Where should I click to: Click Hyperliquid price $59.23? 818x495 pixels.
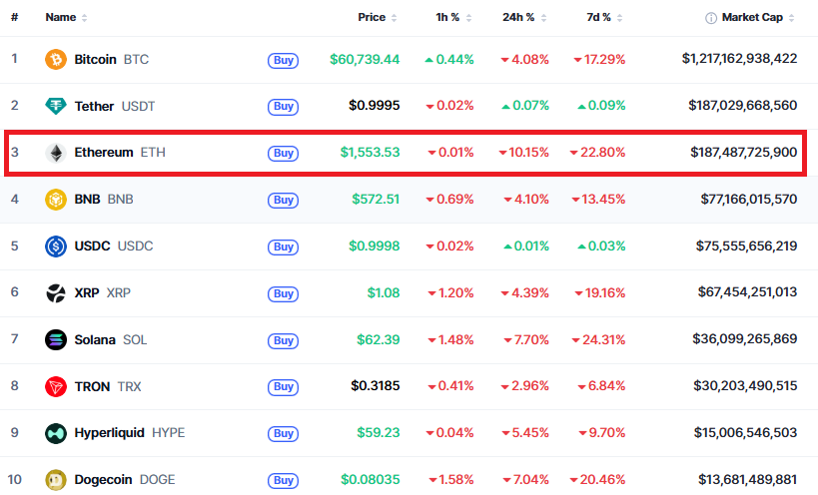coord(379,432)
